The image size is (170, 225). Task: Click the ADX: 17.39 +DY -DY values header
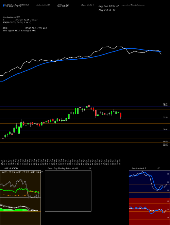coord(22,172)
